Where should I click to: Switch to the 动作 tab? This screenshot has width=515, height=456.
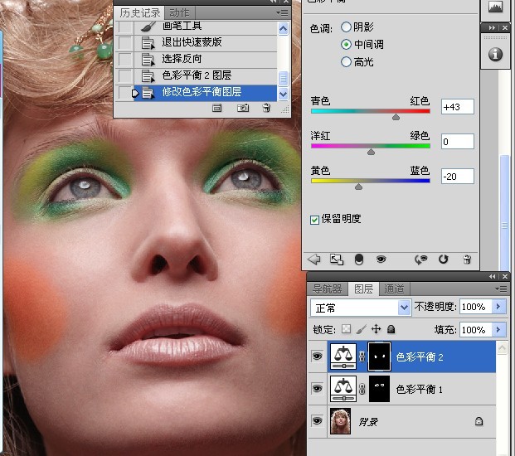pyautogui.click(x=180, y=13)
